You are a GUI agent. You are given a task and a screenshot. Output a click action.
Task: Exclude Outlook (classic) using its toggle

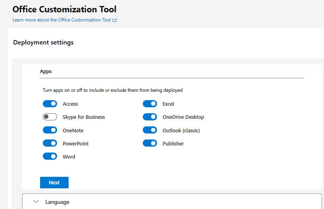click(x=150, y=130)
